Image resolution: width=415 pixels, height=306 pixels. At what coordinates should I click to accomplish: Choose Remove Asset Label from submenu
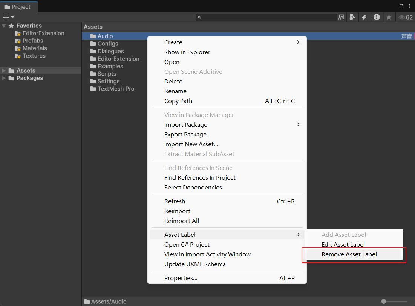click(349, 254)
